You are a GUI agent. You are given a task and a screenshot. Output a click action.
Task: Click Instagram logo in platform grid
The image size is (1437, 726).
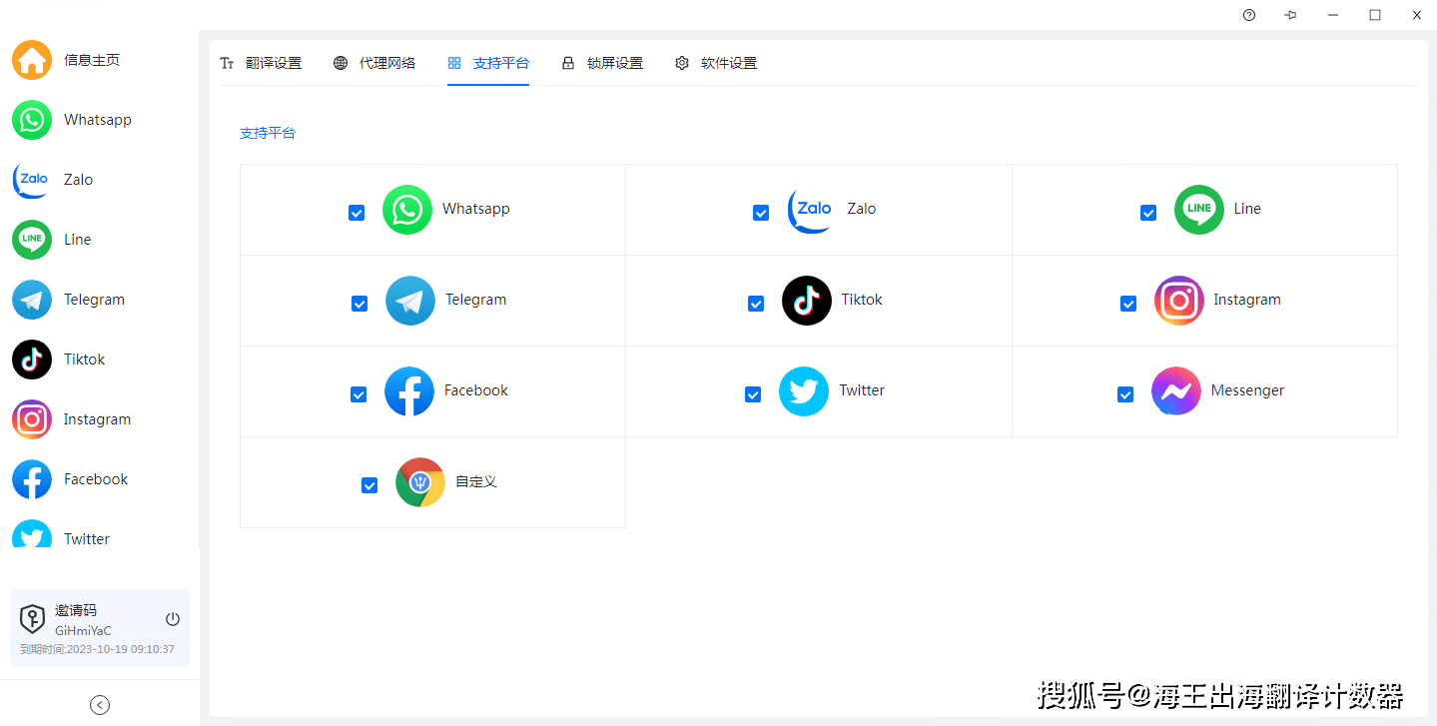pyautogui.click(x=1179, y=301)
